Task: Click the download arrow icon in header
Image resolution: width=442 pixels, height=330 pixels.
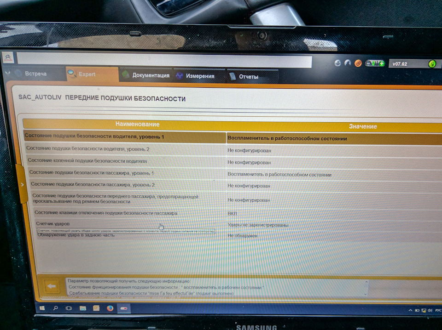Action: 337,63
